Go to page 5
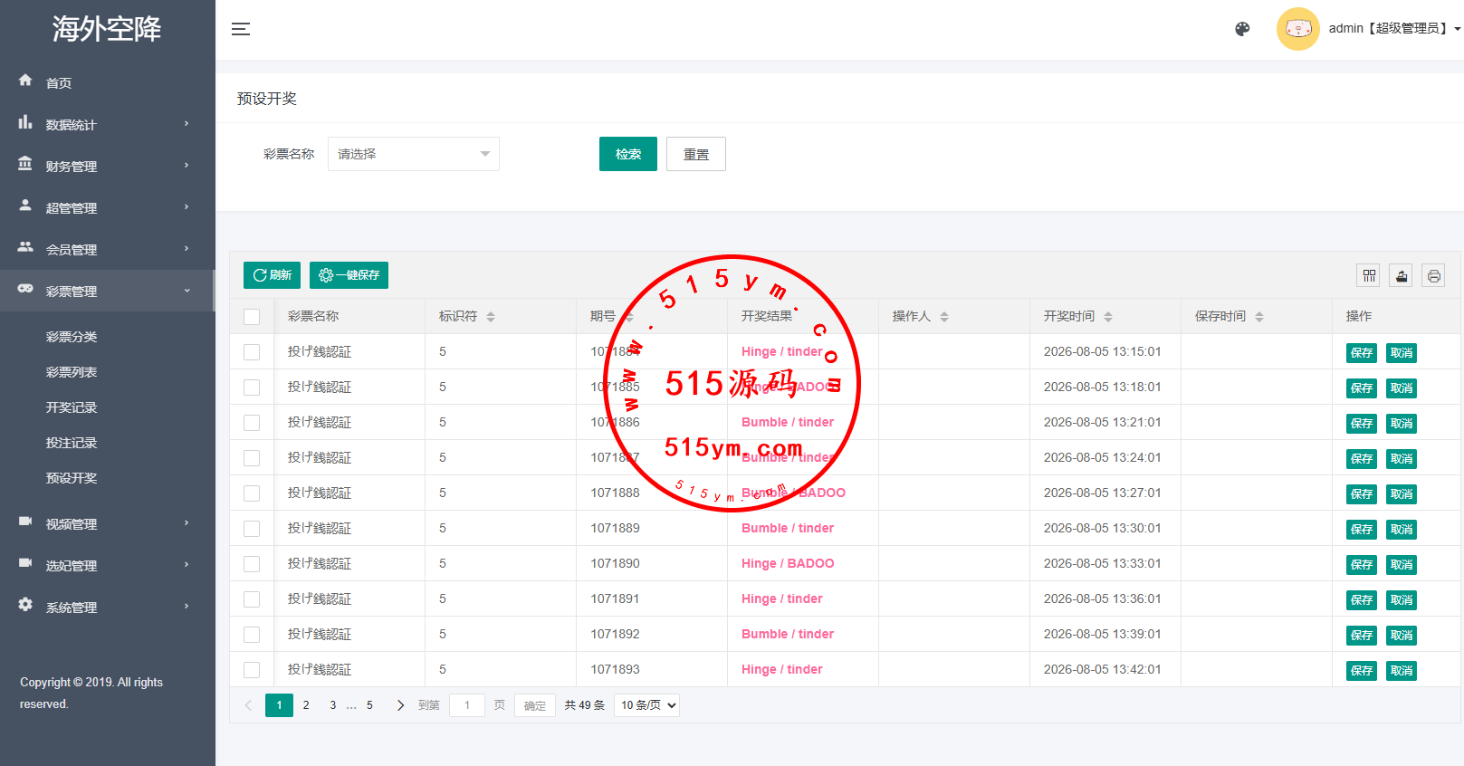Screen dimensions: 1464x766 click(369, 705)
